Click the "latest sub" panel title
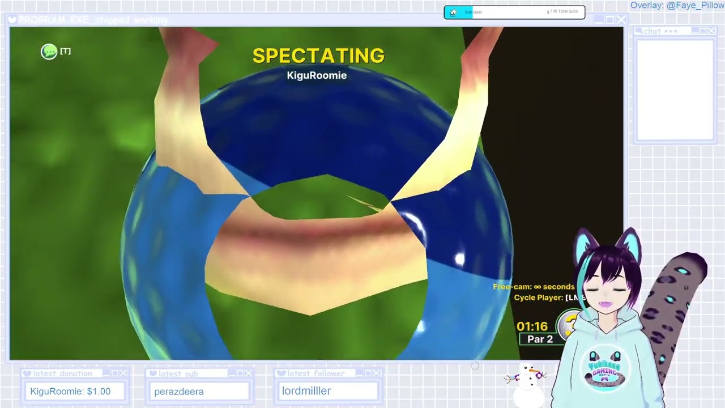 coord(178,373)
